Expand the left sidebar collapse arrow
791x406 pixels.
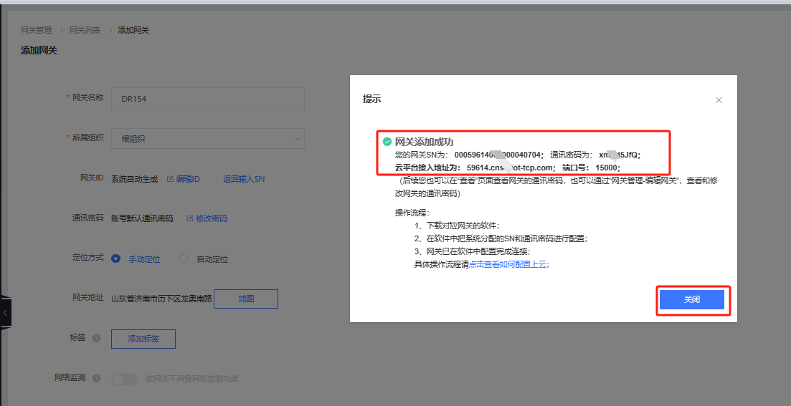tap(5, 313)
